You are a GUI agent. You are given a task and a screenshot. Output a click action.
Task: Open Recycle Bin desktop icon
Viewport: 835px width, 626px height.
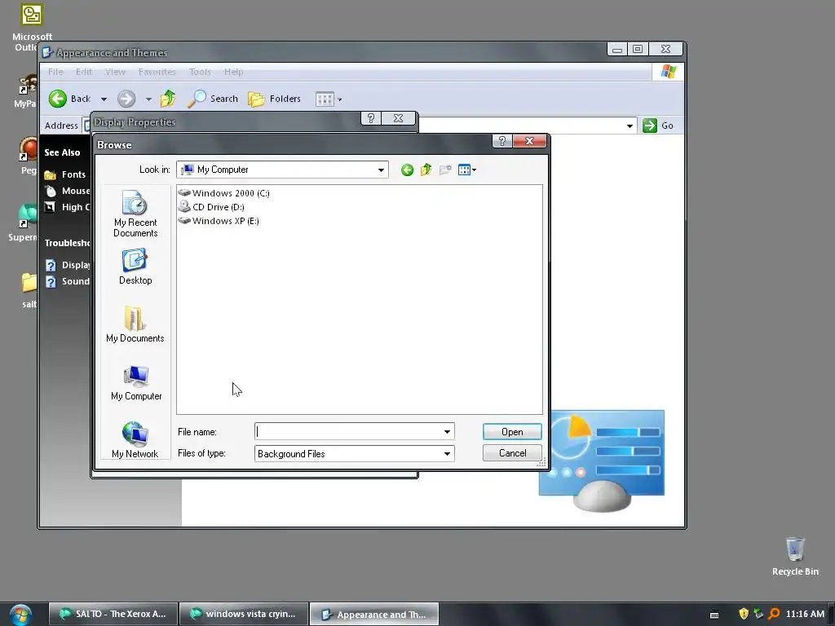[x=795, y=556]
